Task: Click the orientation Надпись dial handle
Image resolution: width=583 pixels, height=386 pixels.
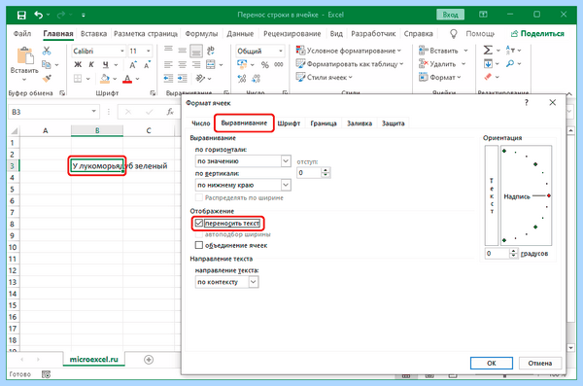Action: click(x=549, y=195)
